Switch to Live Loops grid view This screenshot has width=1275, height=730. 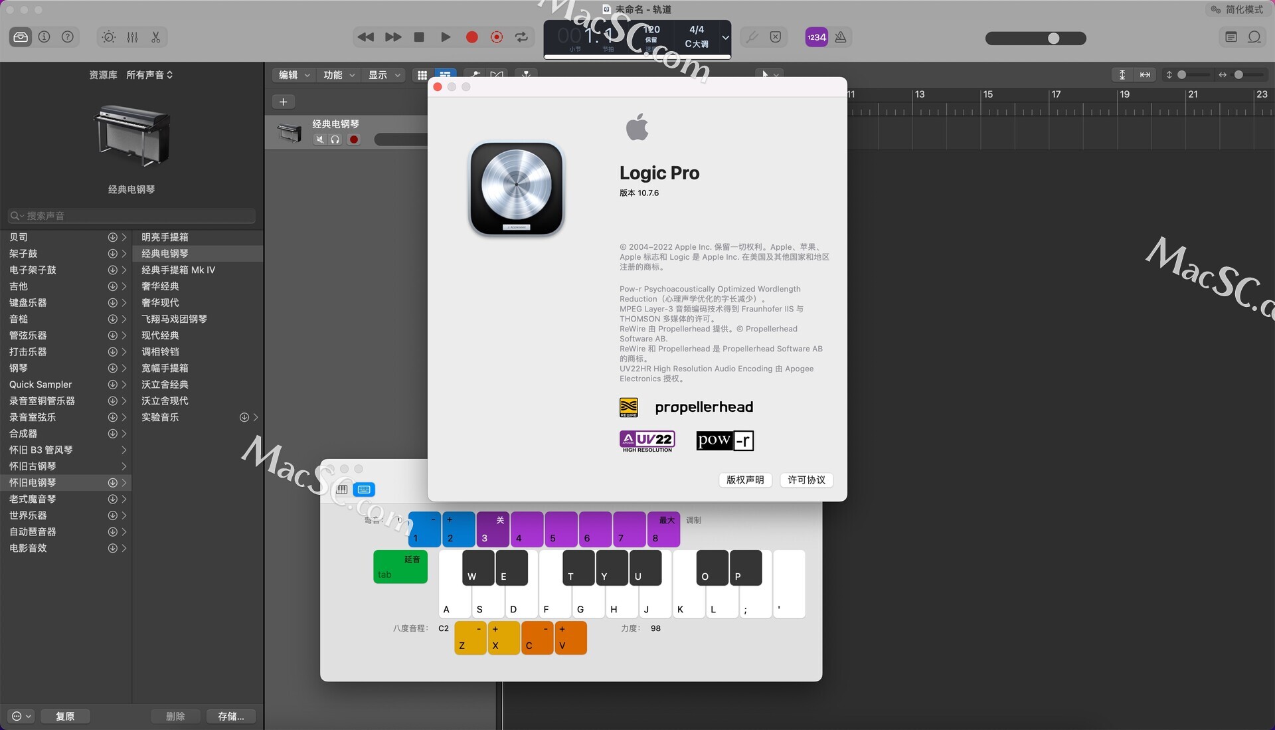[422, 75]
